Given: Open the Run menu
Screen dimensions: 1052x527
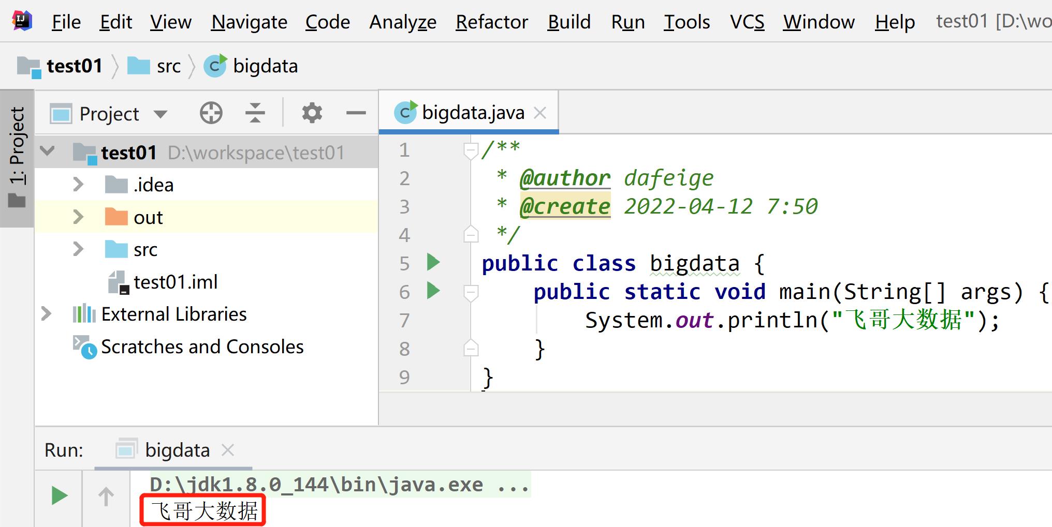Looking at the screenshot, I should 628,22.
